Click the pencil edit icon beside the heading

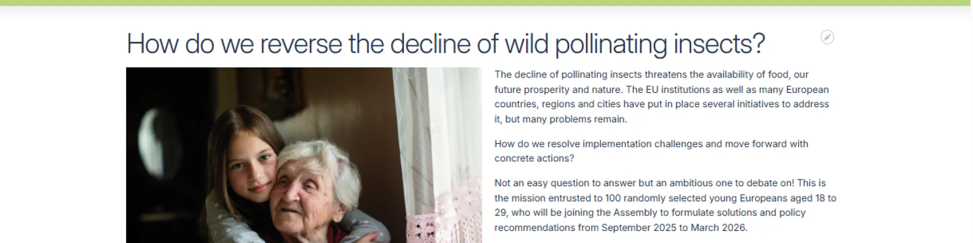827,37
